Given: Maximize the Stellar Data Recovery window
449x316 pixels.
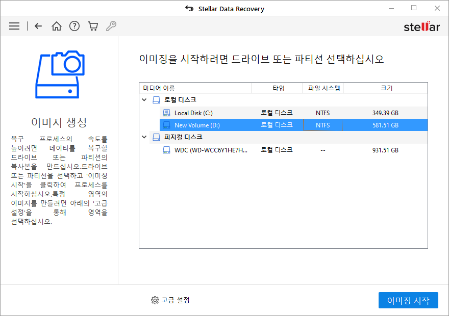Looking at the screenshot, I should coord(414,8).
